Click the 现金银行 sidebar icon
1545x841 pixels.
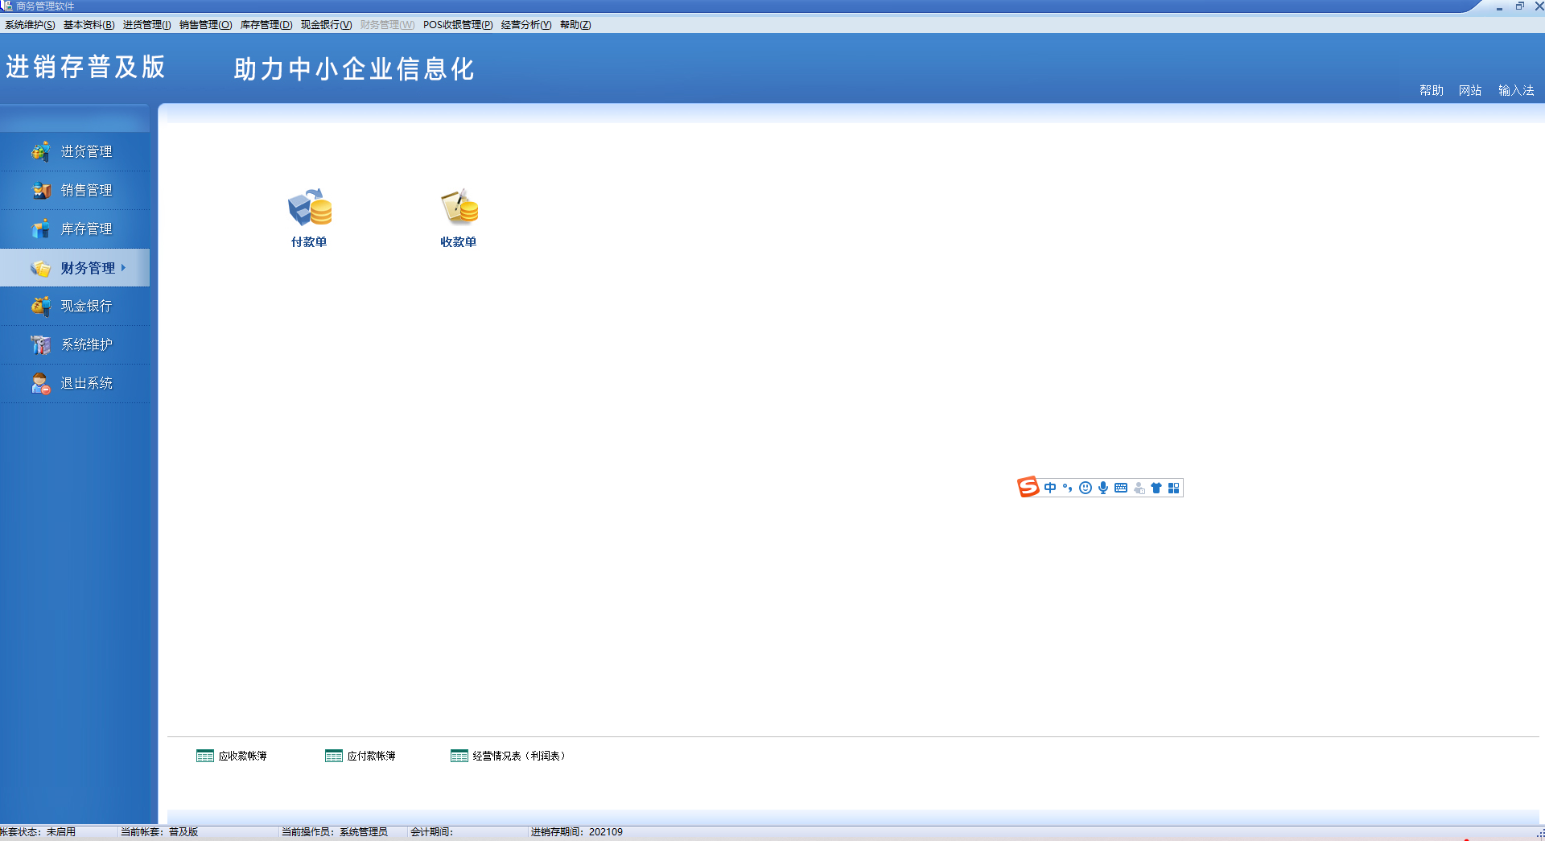[40, 306]
